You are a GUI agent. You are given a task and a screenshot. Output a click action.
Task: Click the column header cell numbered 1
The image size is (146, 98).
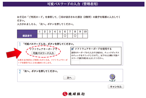coord(40,32)
